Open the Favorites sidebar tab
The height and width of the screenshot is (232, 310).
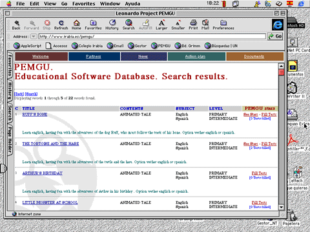10,65
